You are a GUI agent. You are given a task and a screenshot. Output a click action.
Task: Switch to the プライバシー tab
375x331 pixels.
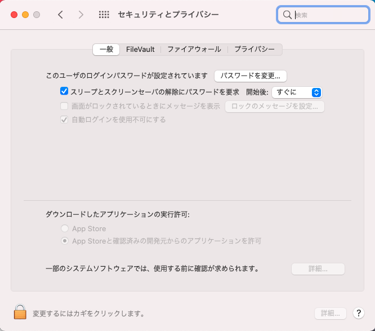255,49
